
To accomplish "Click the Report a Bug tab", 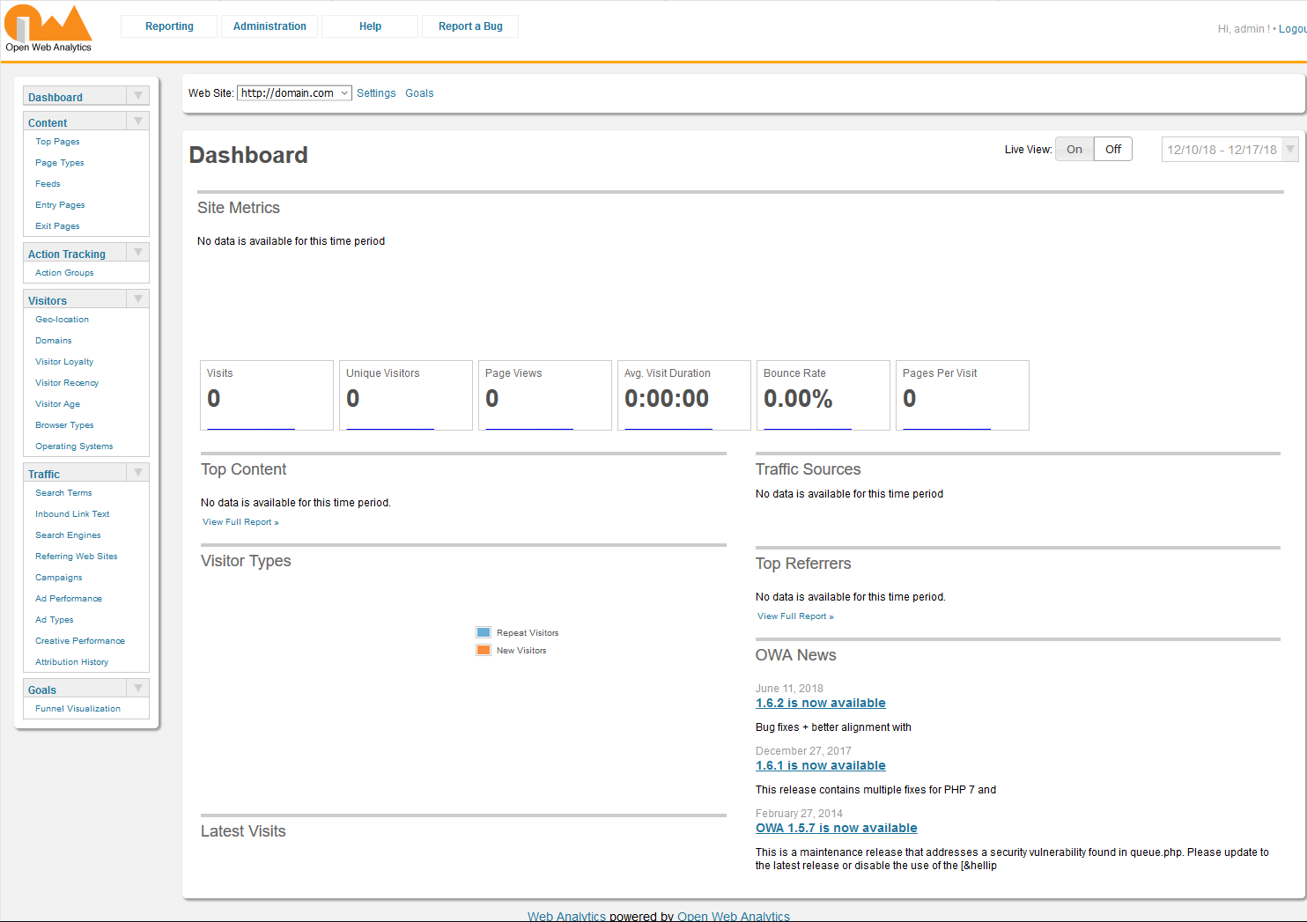I will [x=470, y=26].
